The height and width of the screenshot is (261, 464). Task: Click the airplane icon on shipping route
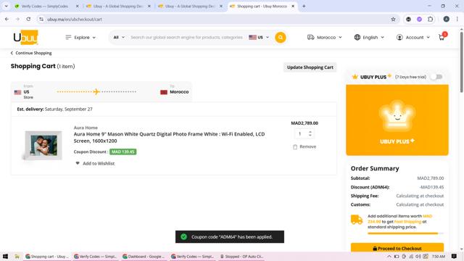tap(96, 92)
